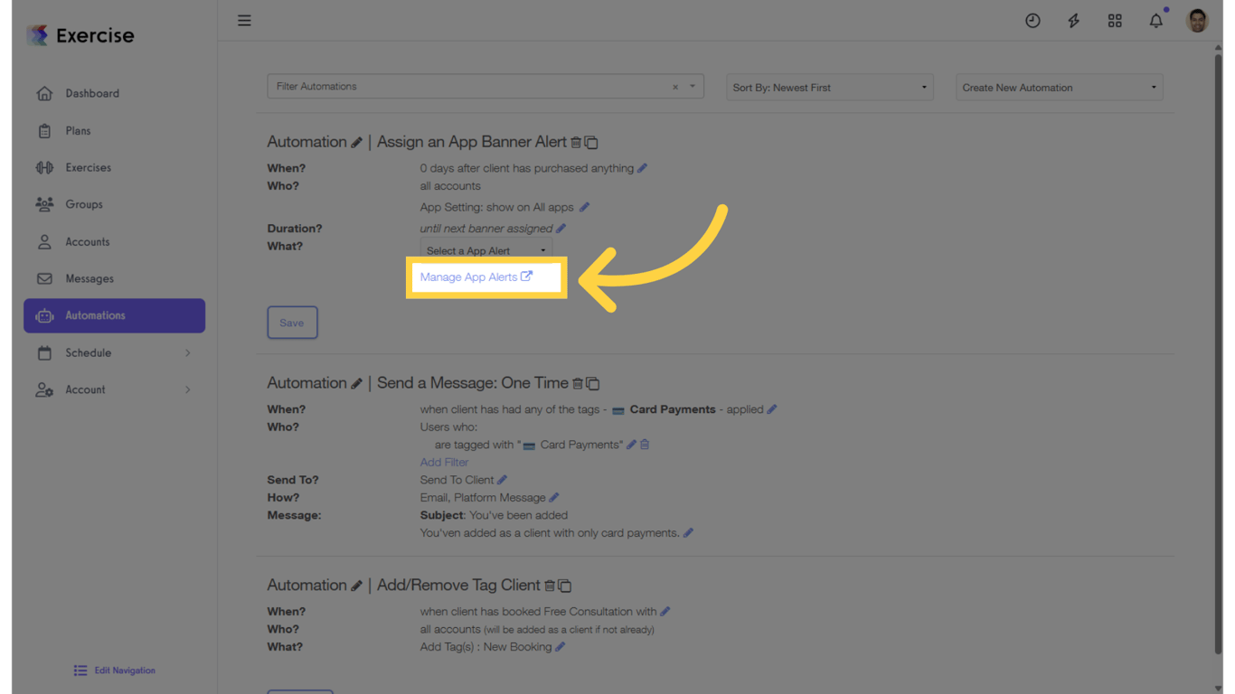Screen dimensions: 1235x694
Task: Edit the Send a Message: One Time automation name
Action: coord(357,384)
